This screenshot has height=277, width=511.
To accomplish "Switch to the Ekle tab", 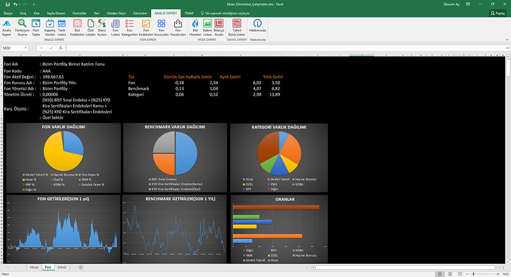I will click(36, 13).
